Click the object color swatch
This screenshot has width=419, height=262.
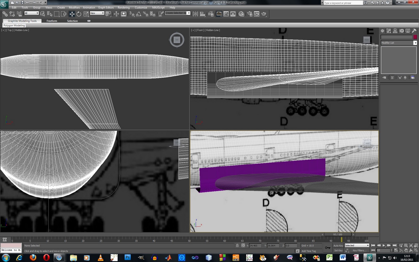click(415, 37)
